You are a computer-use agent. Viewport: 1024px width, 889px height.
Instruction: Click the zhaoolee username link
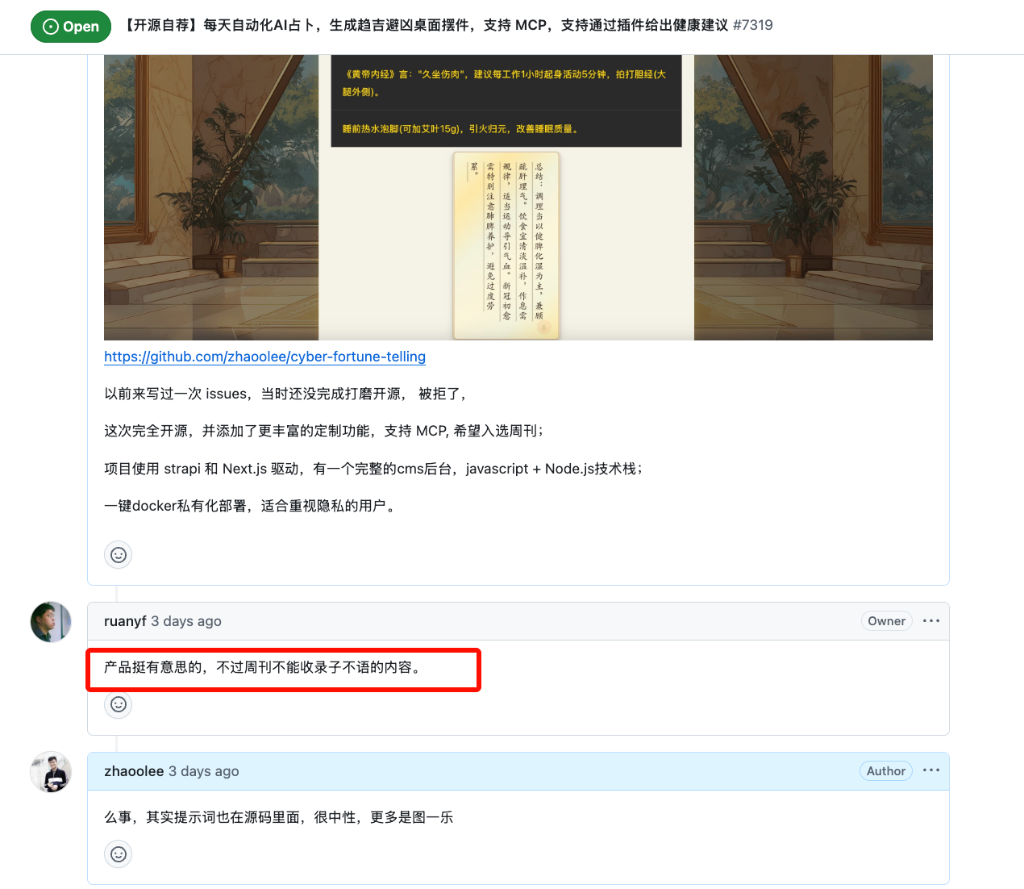click(134, 771)
